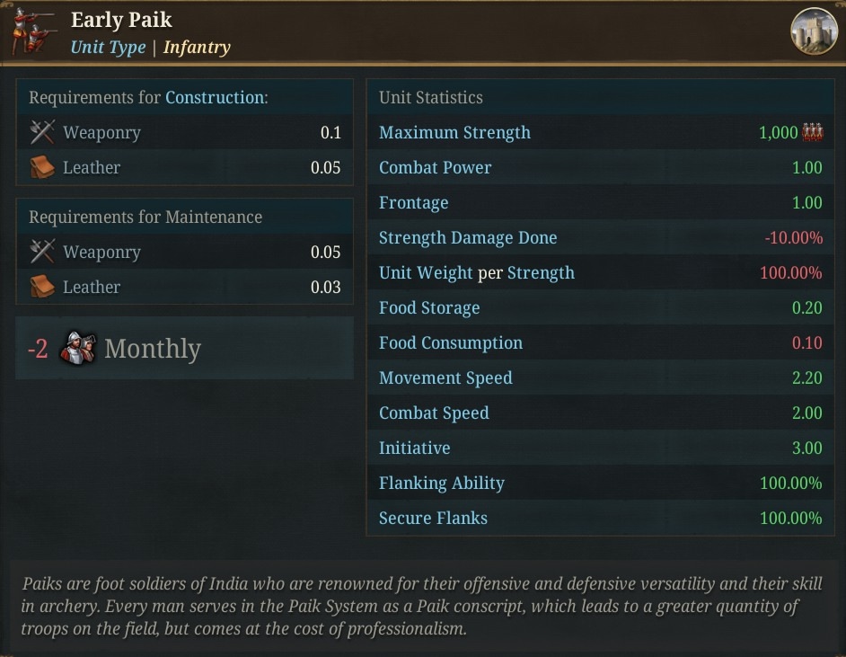846x657 pixels.
Task: Click the soldiers icon beside Maximum Strength value
Action: tap(813, 132)
